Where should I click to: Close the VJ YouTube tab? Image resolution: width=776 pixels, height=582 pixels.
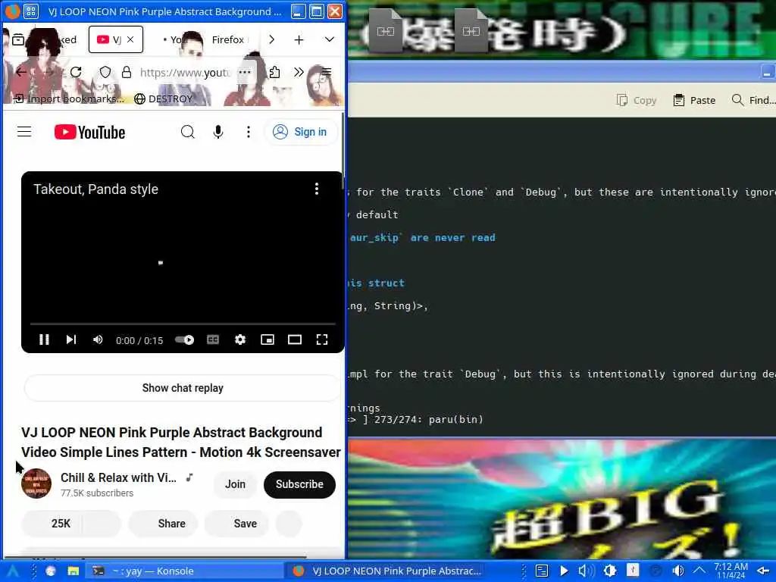[x=130, y=39]
